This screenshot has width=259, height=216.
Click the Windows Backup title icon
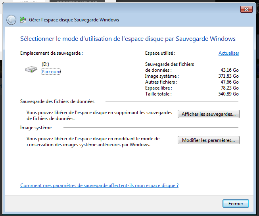[23, 20]
